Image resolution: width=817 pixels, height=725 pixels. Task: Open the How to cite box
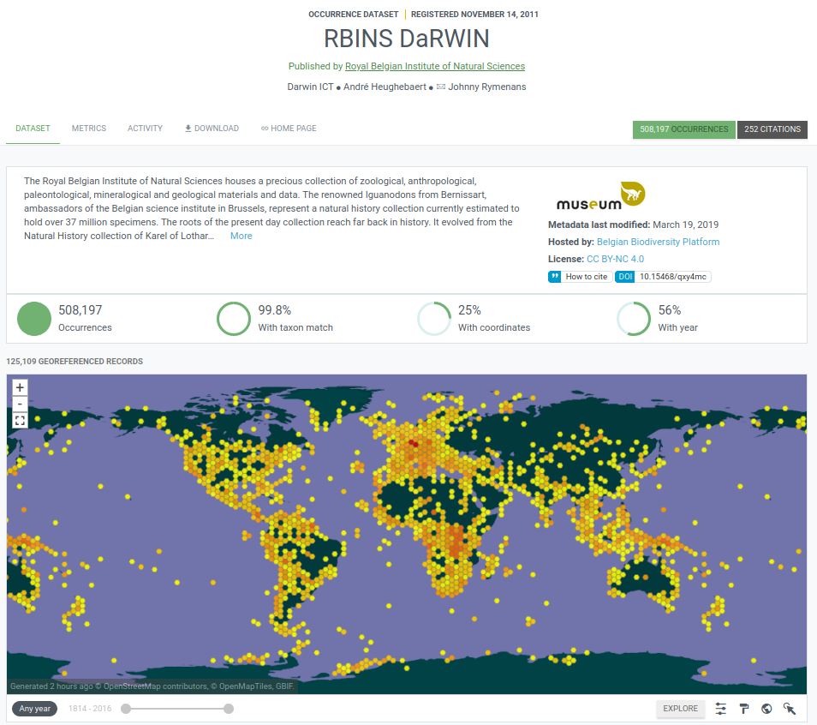pyautogui.click(x=579, y=277)
